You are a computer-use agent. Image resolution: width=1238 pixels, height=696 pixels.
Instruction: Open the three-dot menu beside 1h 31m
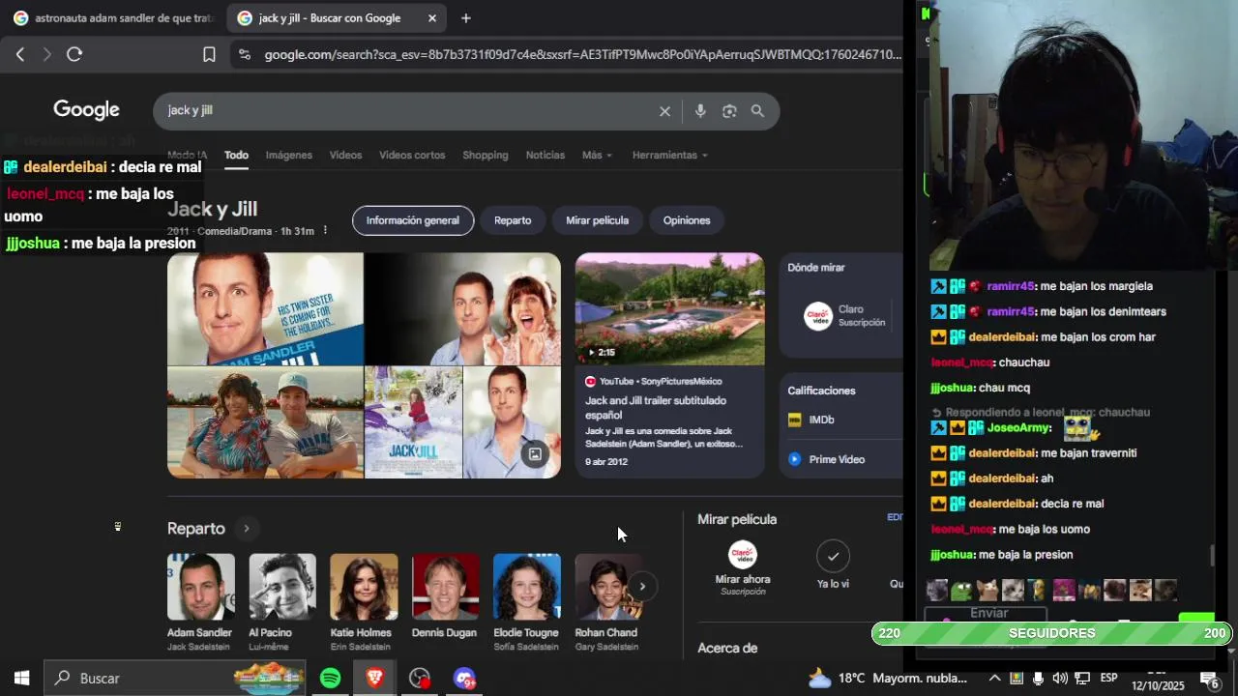[x=325, y=231]
